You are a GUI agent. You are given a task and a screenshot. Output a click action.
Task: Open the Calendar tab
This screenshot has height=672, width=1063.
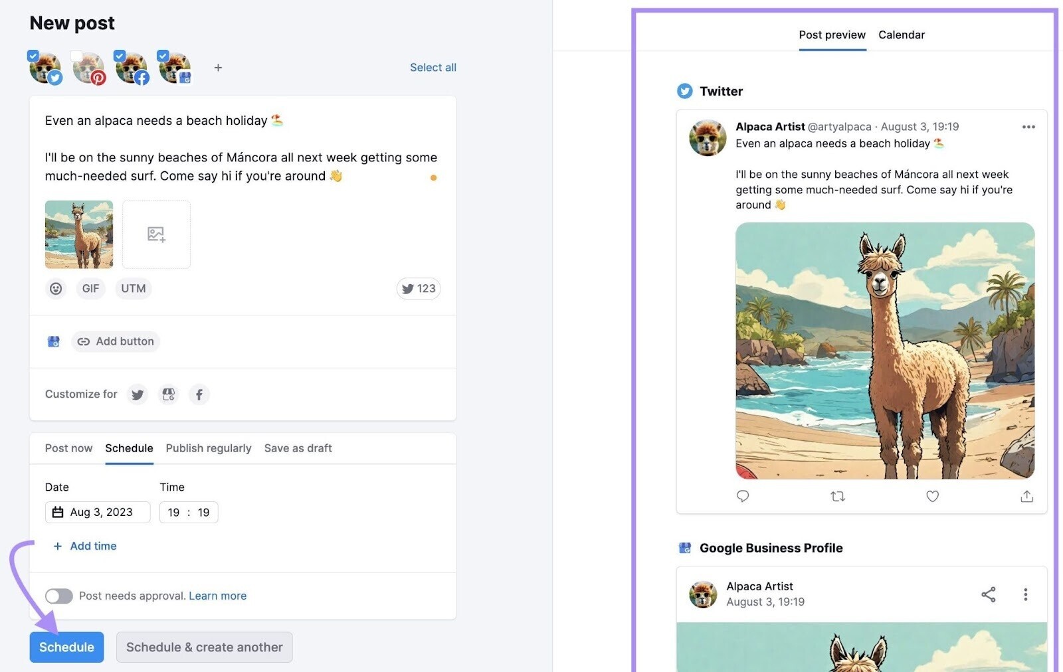click(x=902, y=35)
